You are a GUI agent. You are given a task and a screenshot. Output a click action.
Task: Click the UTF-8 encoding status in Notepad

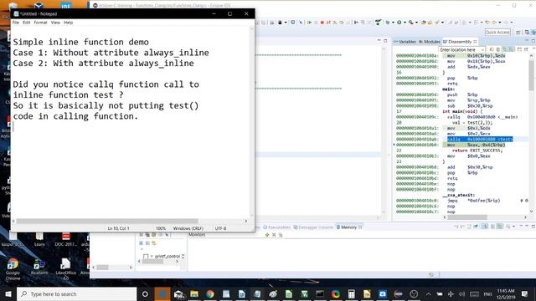coord(220,228)
